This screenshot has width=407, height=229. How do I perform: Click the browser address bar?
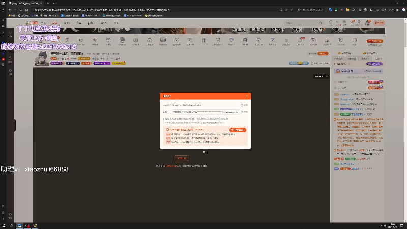click(x=156, y=10)
